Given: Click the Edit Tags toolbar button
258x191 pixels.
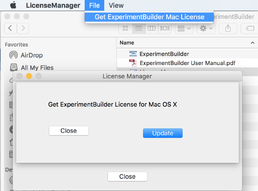Looking at the screenshot, I should (x=250, y=28).
